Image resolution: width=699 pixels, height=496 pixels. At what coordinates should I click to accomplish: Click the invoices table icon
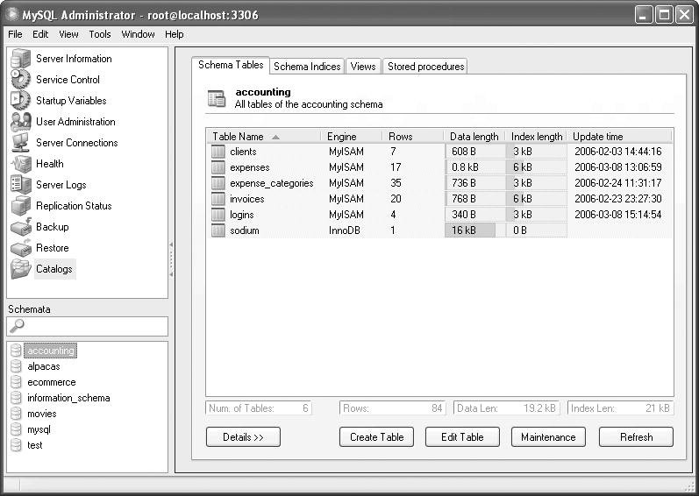pos(218,199)
